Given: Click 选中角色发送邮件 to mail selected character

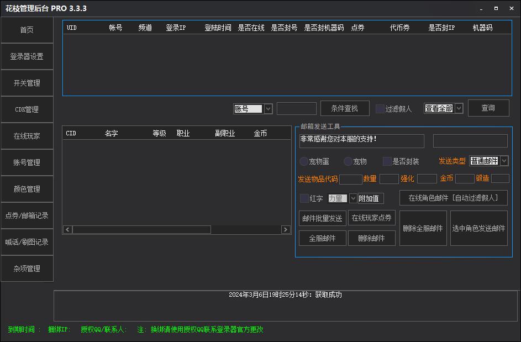Looking at the screenshot, I should click(479, 228).
